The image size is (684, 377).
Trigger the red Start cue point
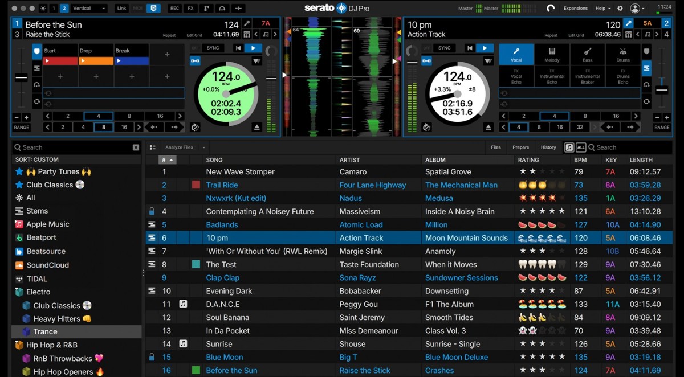click(60, 61)
